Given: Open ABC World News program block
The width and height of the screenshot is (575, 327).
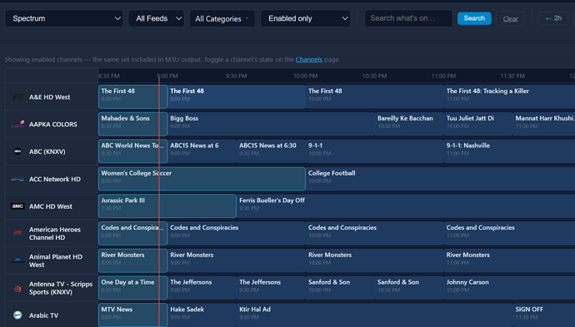Looking at the screenshot, I should click(x=132, y=151).
